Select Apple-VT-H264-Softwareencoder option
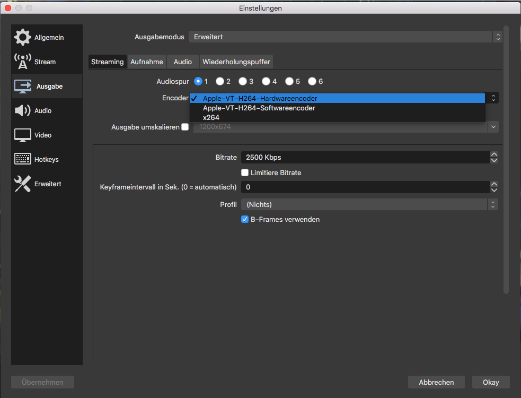 (259, 108)
